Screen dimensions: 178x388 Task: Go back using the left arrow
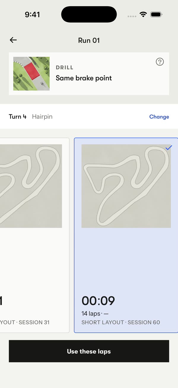coord(13,40)
